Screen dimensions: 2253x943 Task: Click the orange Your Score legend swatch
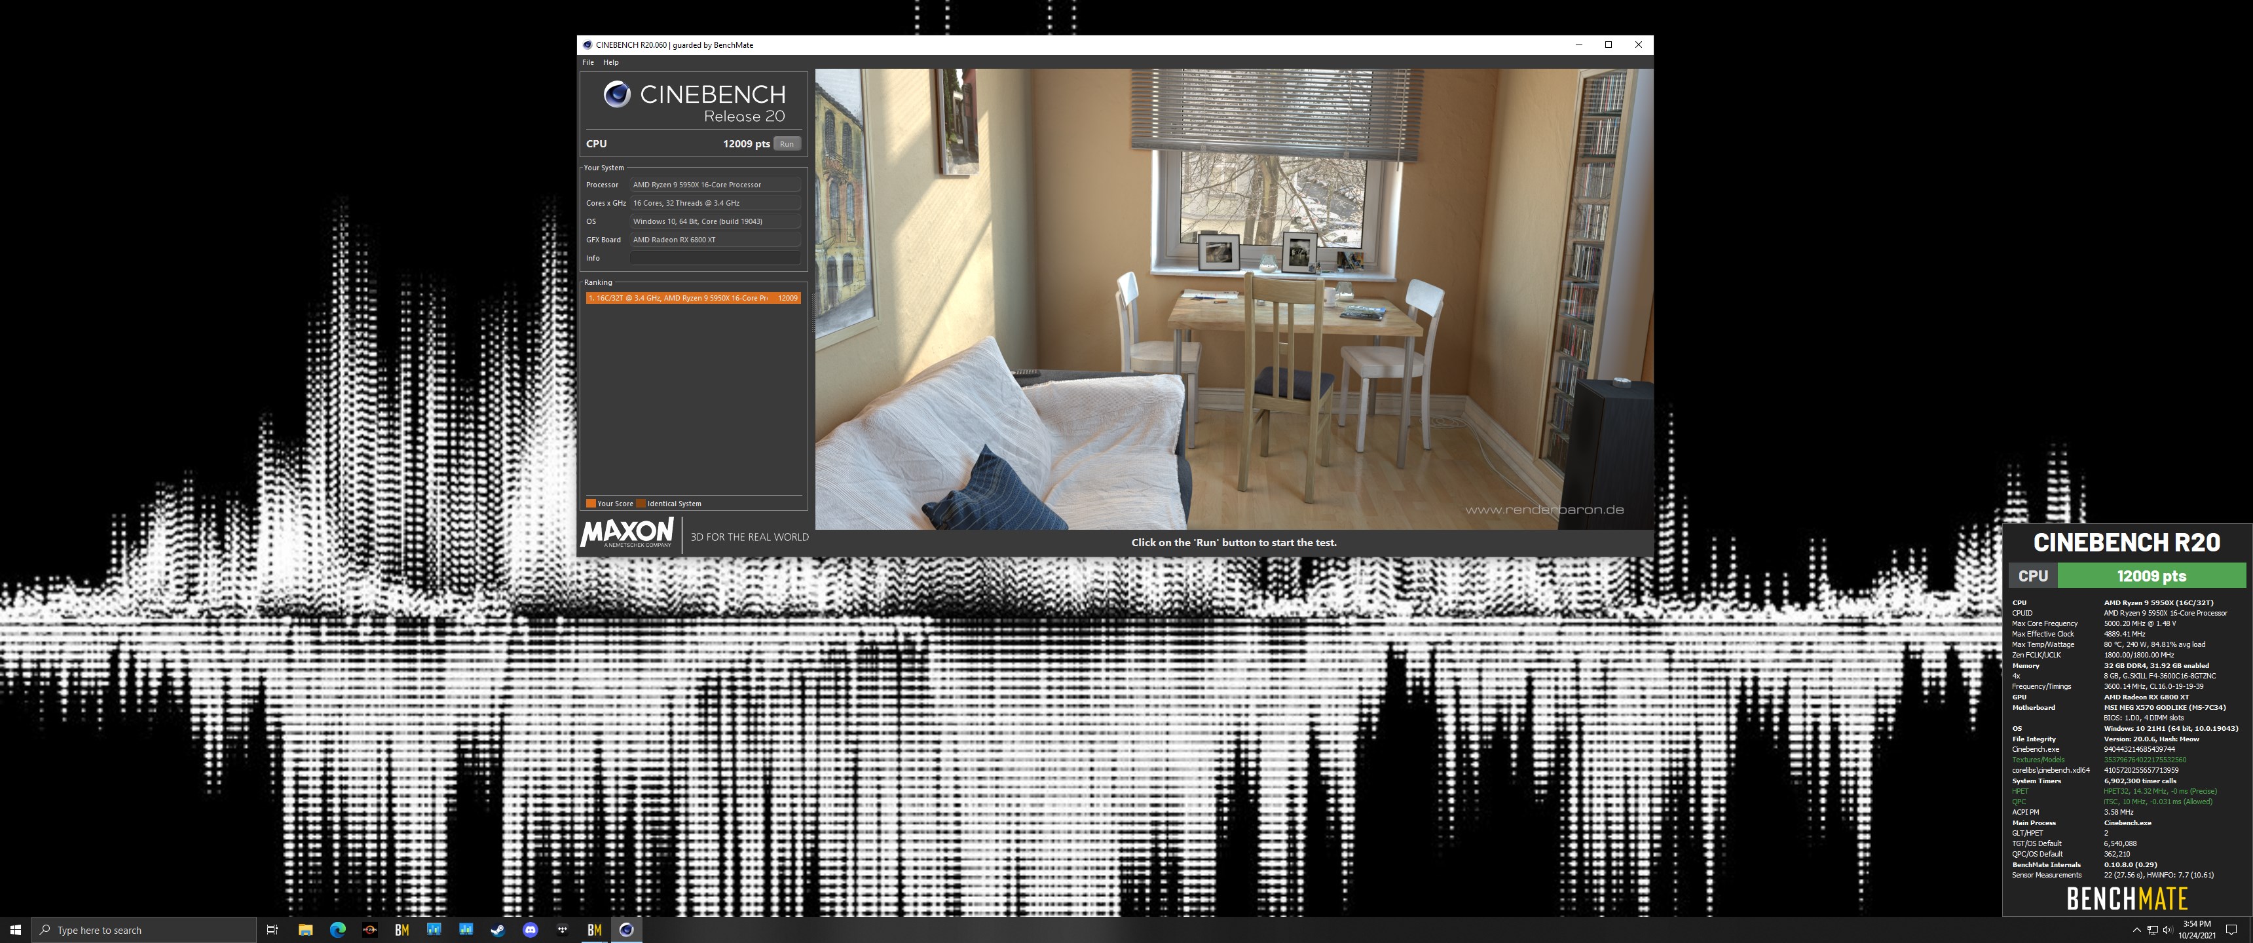[x=590, y=503]
